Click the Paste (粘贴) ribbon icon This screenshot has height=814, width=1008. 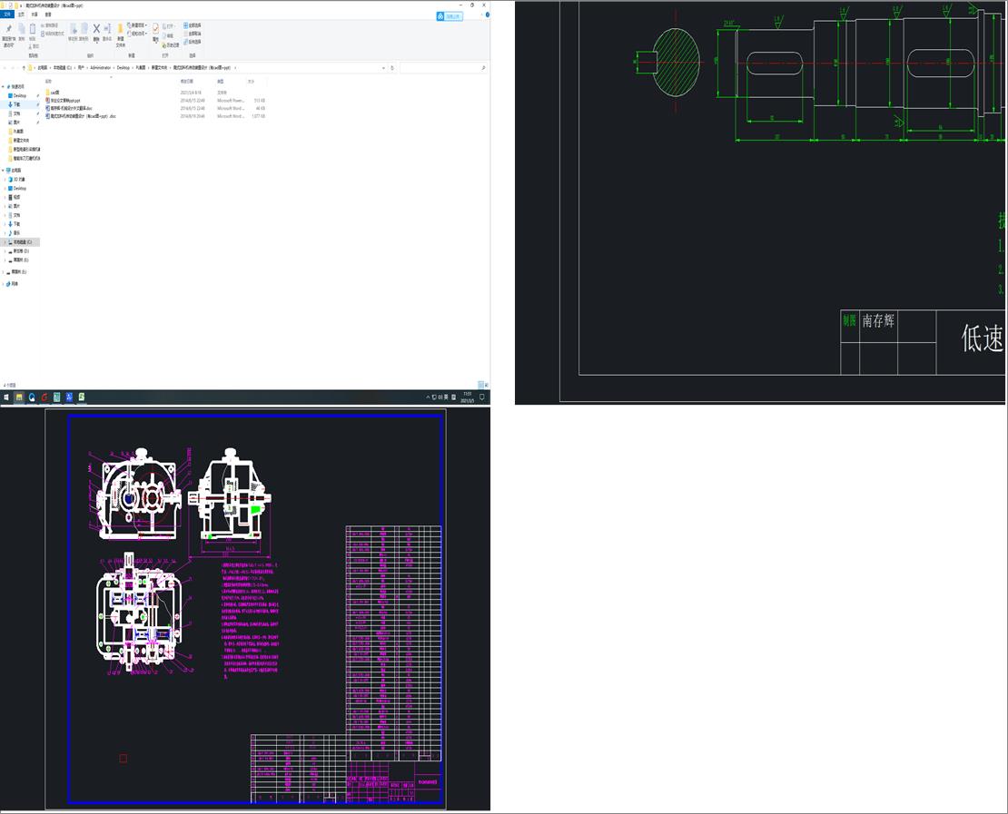tap(33, 29)
